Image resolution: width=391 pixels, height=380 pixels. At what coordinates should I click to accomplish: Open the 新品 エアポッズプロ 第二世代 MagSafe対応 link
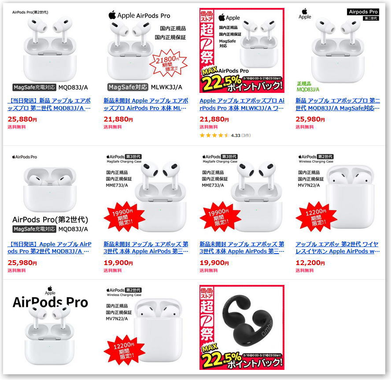(x=338, y=104)
